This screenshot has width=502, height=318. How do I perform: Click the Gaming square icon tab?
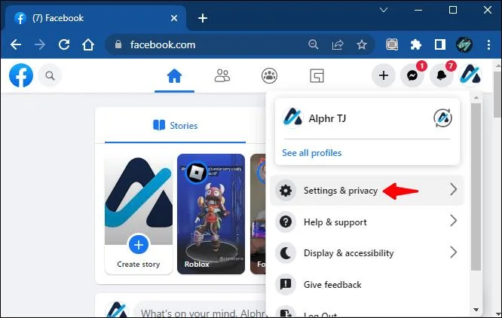[x=317, y=76]
